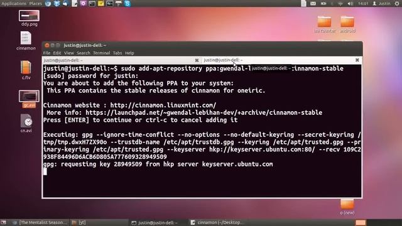The image size is (402, 226).
Task: Launch the system monitor panel icon
Action: pyautogui.click(x=109, y=3)
